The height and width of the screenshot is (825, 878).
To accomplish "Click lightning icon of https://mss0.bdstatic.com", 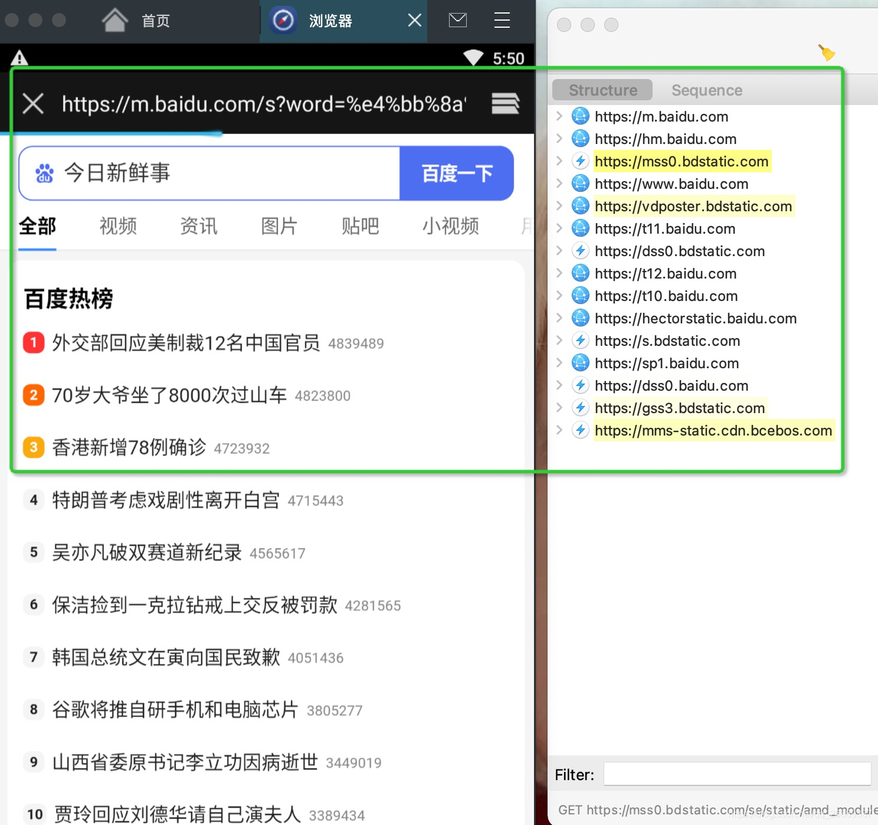I will pyautogui.click(x=581, y=161).
